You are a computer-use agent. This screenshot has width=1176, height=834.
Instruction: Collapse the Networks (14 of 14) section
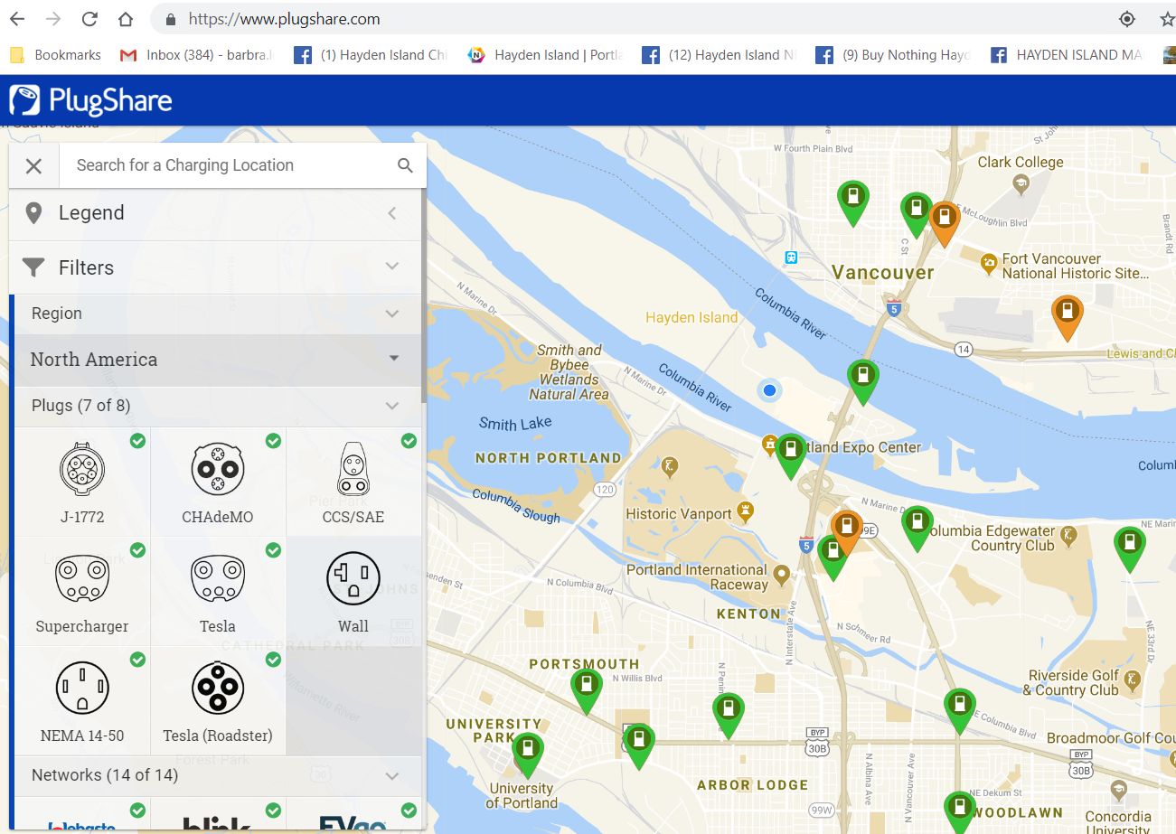click(392, 775)
